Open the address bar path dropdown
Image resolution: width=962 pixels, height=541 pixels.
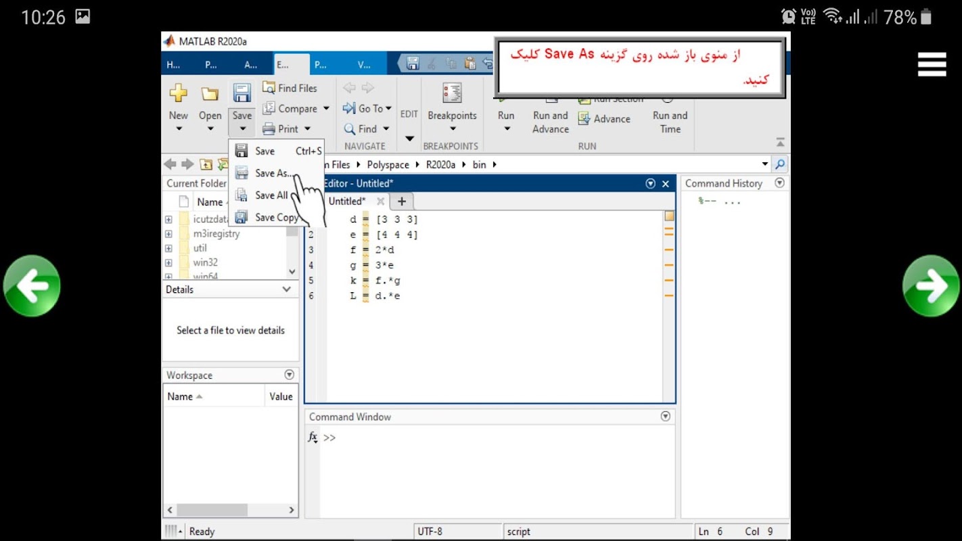pyautogui.click(x=765, y=164)
